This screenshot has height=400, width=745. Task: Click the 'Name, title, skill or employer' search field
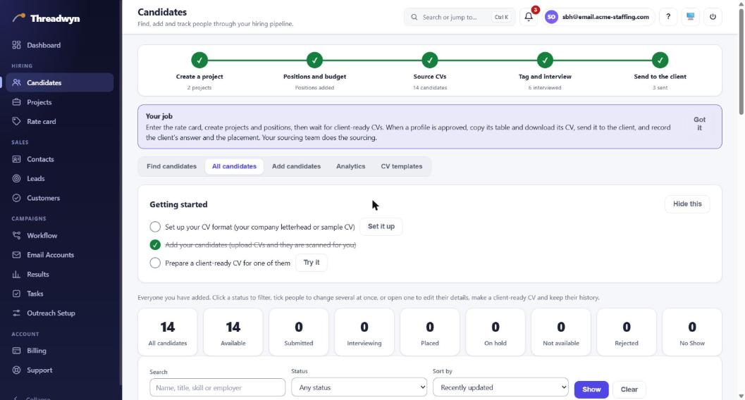click(x=218, y=387)
